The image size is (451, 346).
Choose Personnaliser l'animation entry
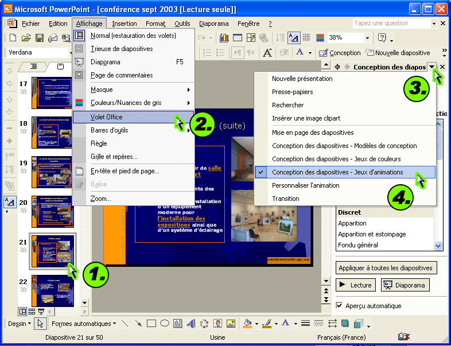345,185
